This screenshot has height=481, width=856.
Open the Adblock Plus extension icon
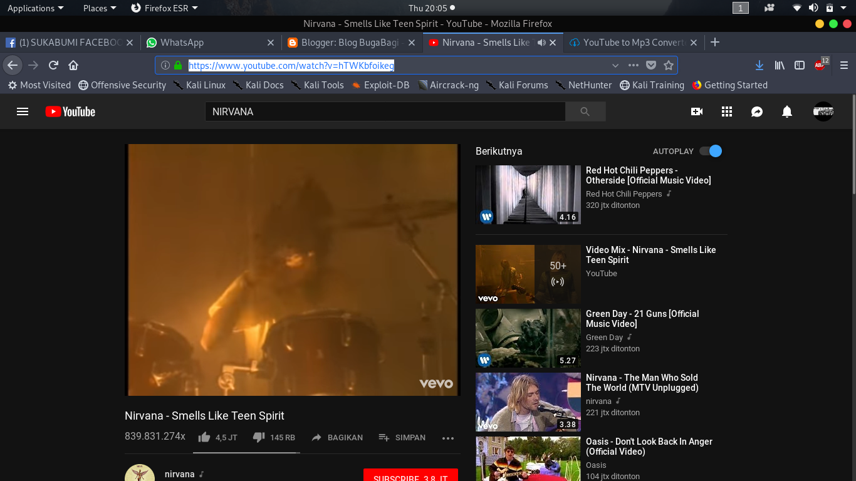tap(821, 64)
